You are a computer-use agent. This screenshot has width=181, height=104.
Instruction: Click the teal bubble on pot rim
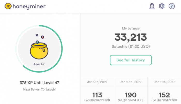37,42
